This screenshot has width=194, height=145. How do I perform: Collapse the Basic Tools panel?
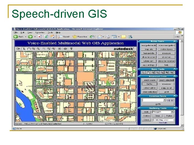tap(175, 69)
